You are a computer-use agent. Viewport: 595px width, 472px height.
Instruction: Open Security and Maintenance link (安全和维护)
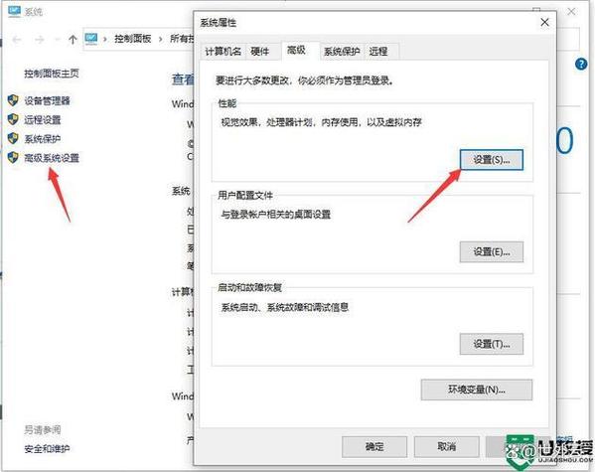[47, 449]
